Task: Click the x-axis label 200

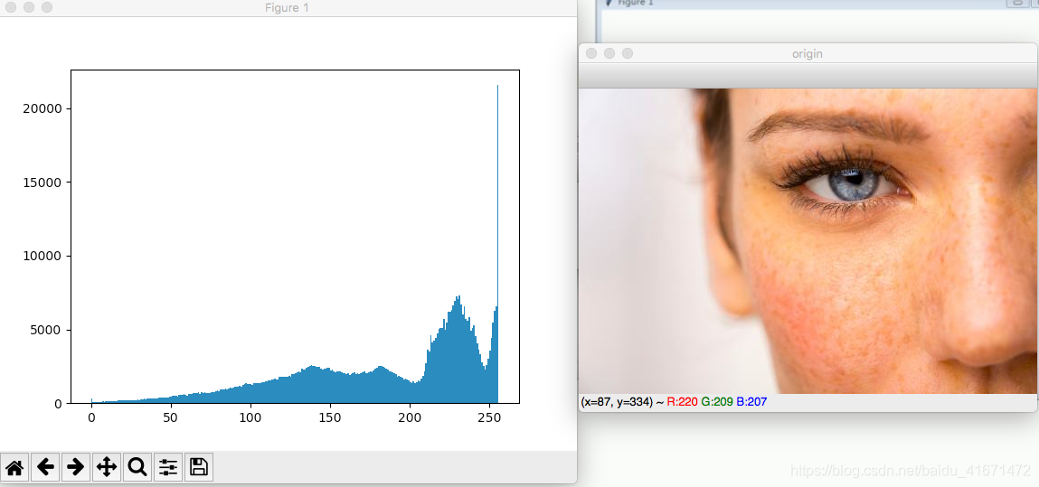Action: click(x=410, y=417)
